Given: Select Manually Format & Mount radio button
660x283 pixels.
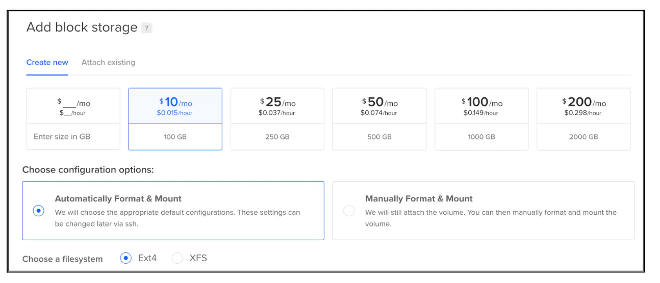Looking at the screenshot, I should [349, 211].
